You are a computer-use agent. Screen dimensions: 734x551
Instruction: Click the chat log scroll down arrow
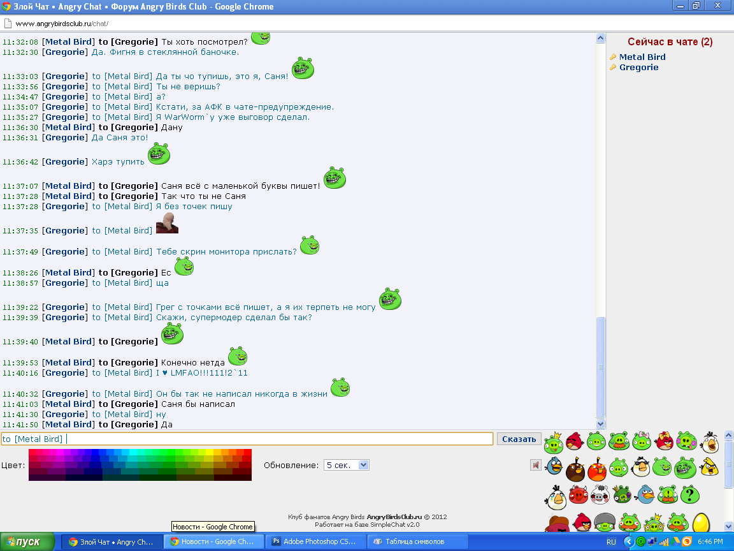pos(601,424)
